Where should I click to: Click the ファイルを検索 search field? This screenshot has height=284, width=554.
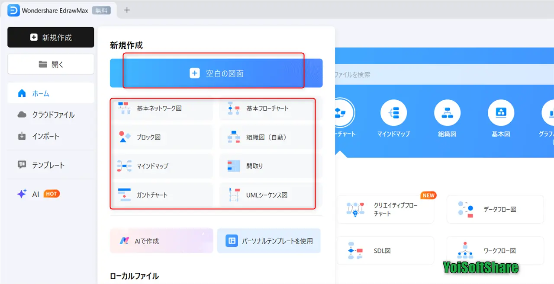444,74
